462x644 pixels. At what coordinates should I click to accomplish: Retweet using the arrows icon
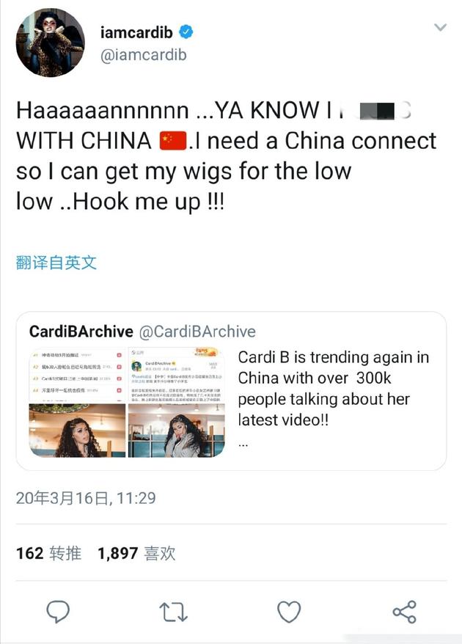tap(173, 612)
